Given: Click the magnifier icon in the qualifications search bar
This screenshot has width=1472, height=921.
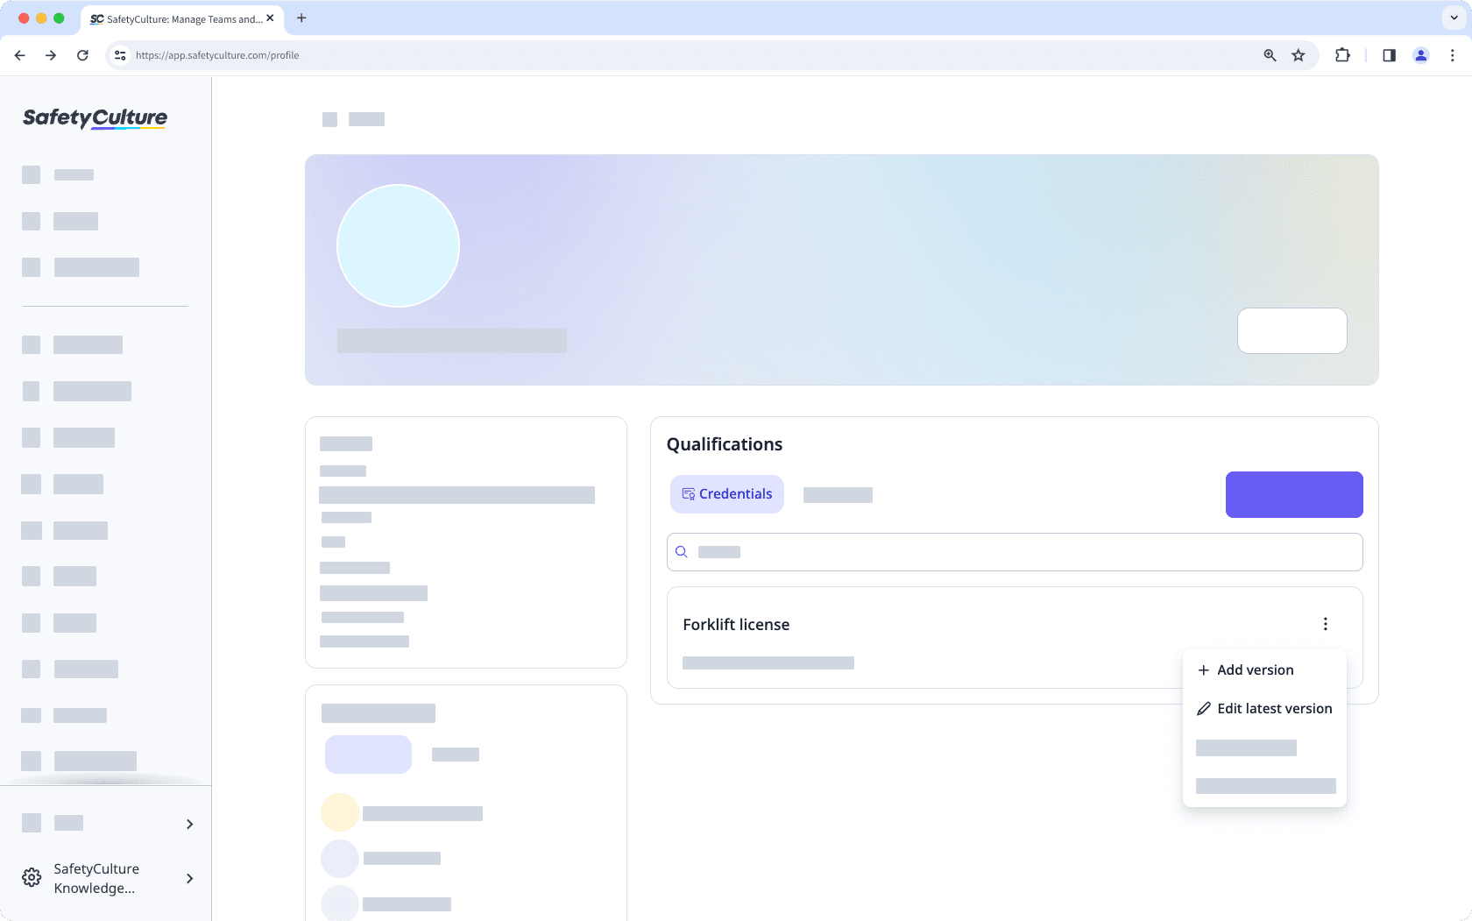Looking at the screenshot, I should [x=682, y=552].
